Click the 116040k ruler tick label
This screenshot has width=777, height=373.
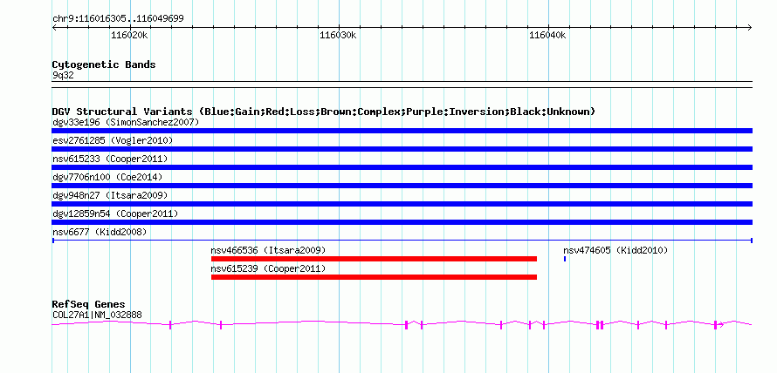point(548,36)
